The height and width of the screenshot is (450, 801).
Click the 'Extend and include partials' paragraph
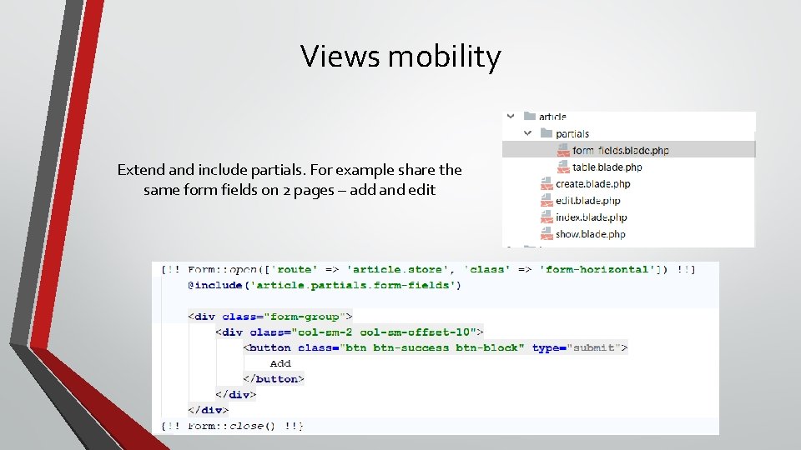290,180
